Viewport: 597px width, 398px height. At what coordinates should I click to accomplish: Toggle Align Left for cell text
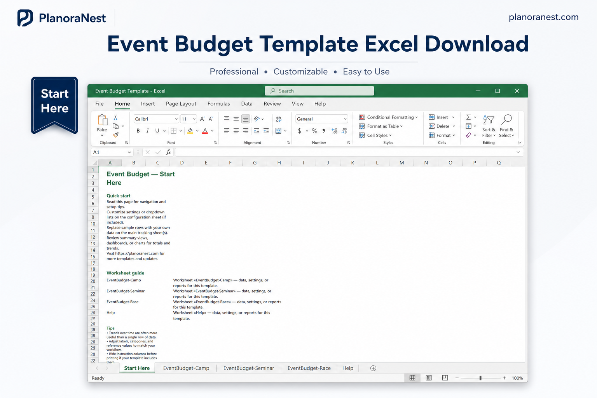coord(227,131)
